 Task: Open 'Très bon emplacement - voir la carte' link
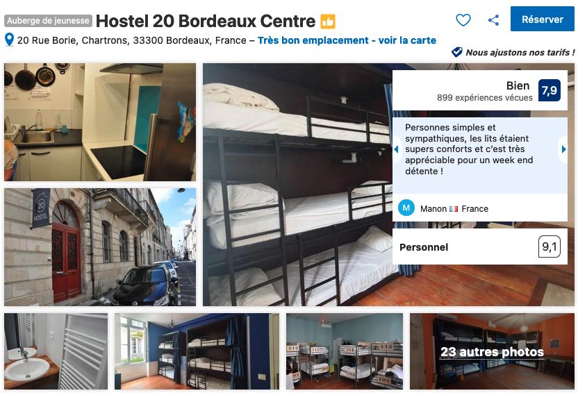point(347,40)
